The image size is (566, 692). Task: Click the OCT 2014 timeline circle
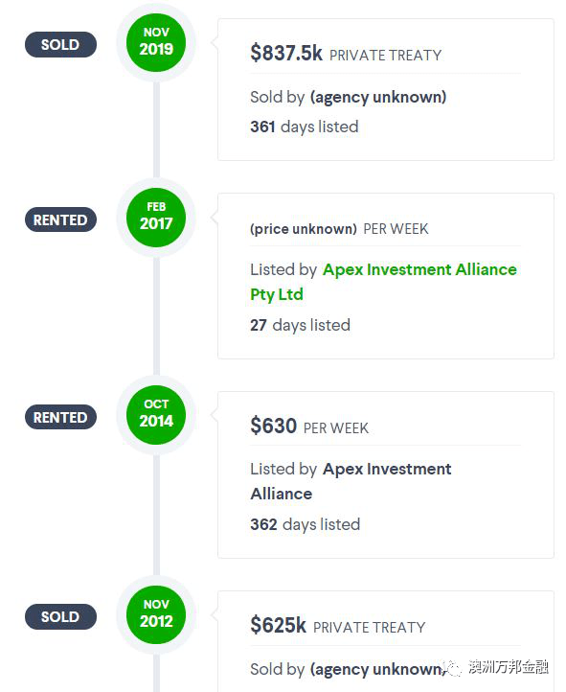(x=156, y=415)
